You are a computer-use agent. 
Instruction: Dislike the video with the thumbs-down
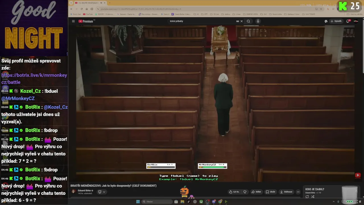pos(245,192)
